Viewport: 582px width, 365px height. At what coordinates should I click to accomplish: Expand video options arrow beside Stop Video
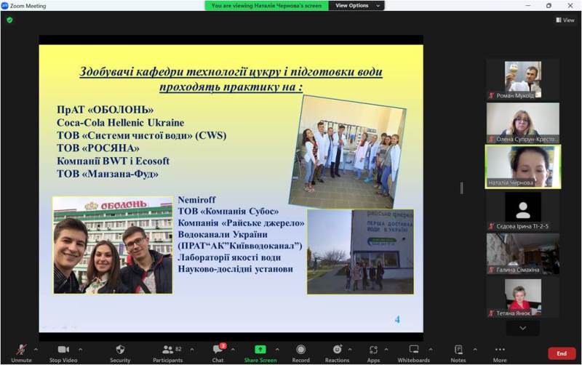click(x=81, y=350)
